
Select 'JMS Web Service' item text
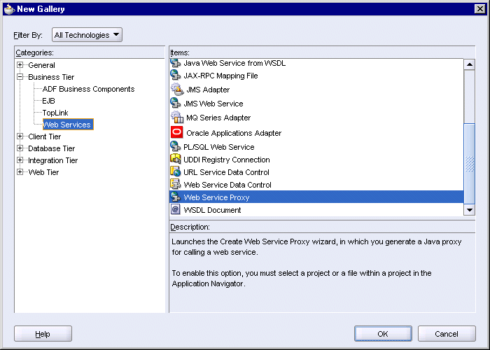point(213,104)
